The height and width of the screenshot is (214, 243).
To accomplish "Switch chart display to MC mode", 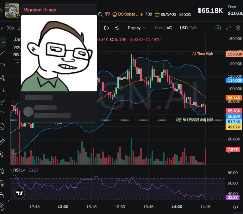I will [x=169, y=28].
